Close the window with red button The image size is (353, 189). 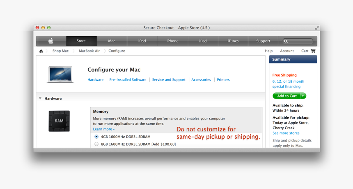(x=37, y=27)
